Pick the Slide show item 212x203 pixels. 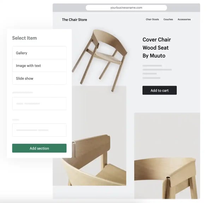point(39,78)
